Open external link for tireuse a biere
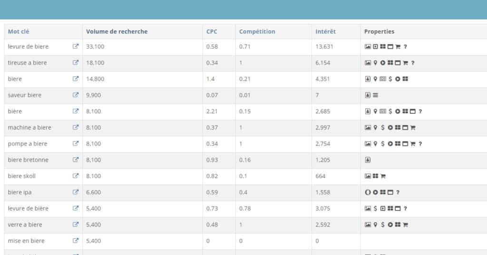This screenshot has width=487, height=255. 76,63
